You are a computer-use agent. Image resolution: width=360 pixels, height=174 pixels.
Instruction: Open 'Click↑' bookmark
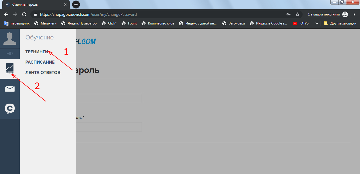click(x=109, y=23)
